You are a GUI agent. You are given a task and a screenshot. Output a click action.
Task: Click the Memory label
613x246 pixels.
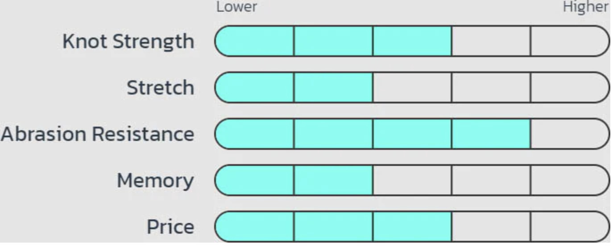click(155, 180)
